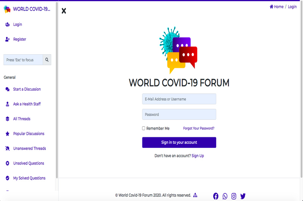Click the Facebook icon in the footer
Viewport: 303px width, 201px height.
point(216,196)
